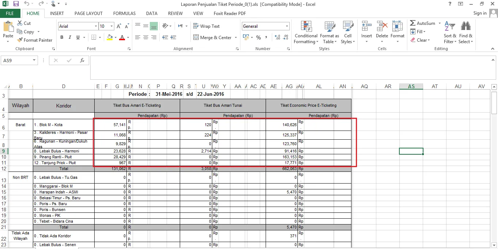Open Sort & Filter menu
The width and height of the screenshot is (498, 249).
click(450, 32)
